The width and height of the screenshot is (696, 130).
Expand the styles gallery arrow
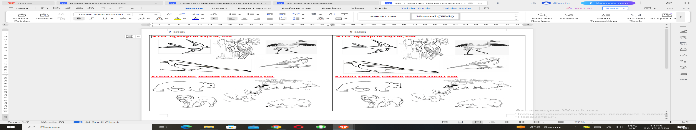coord(516,19)
